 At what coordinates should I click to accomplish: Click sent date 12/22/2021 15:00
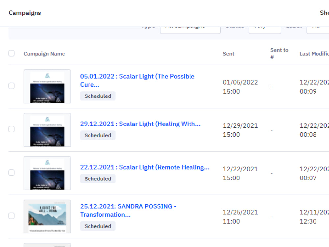point(240,173)
